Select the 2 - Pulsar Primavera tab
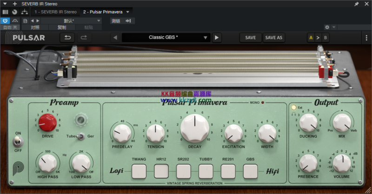Screen dimensions: 372x194 [x=103, y=12]
